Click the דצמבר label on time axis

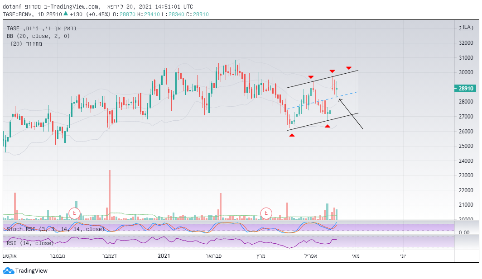pos(109,256)
